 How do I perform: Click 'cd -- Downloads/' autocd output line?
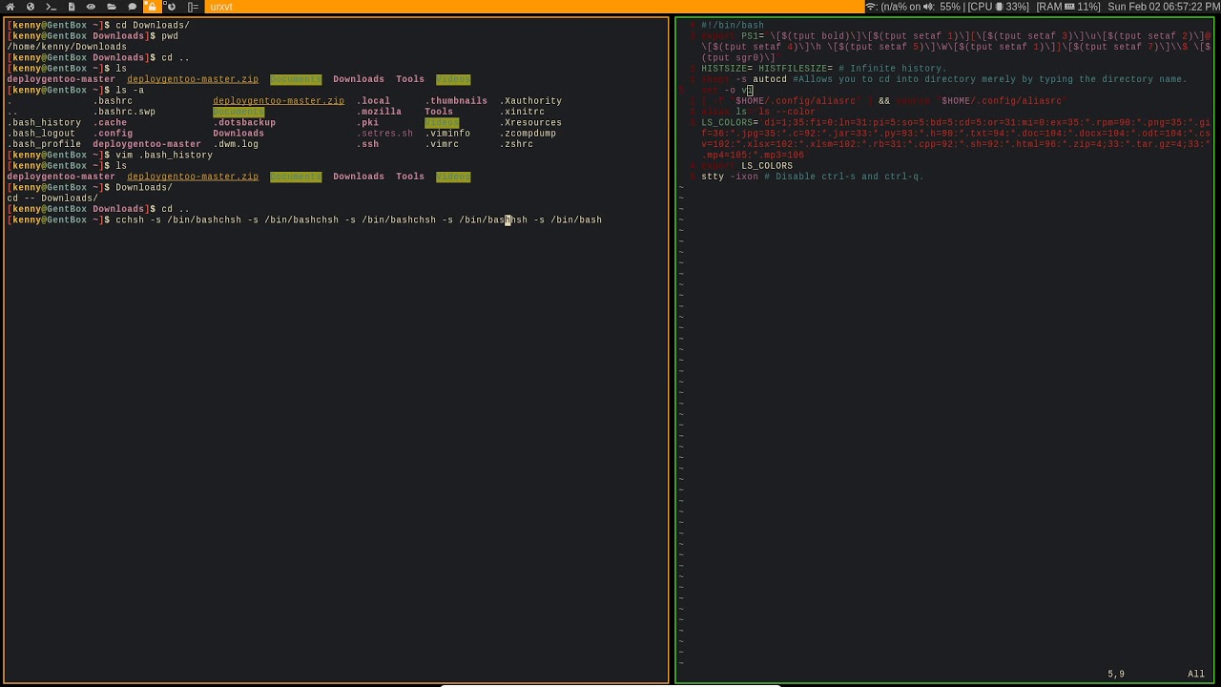(x=52, y=198)
